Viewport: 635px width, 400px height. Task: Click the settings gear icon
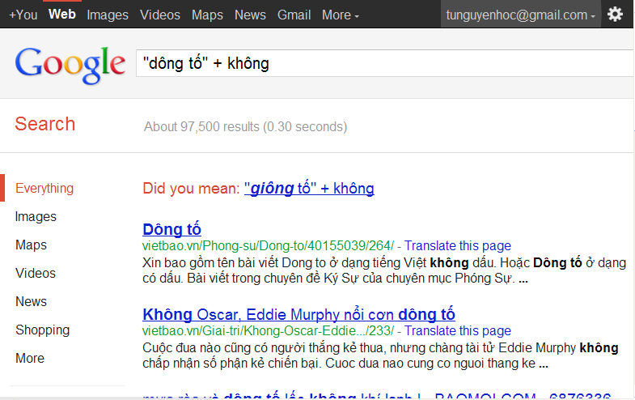[x=616, y=15]
